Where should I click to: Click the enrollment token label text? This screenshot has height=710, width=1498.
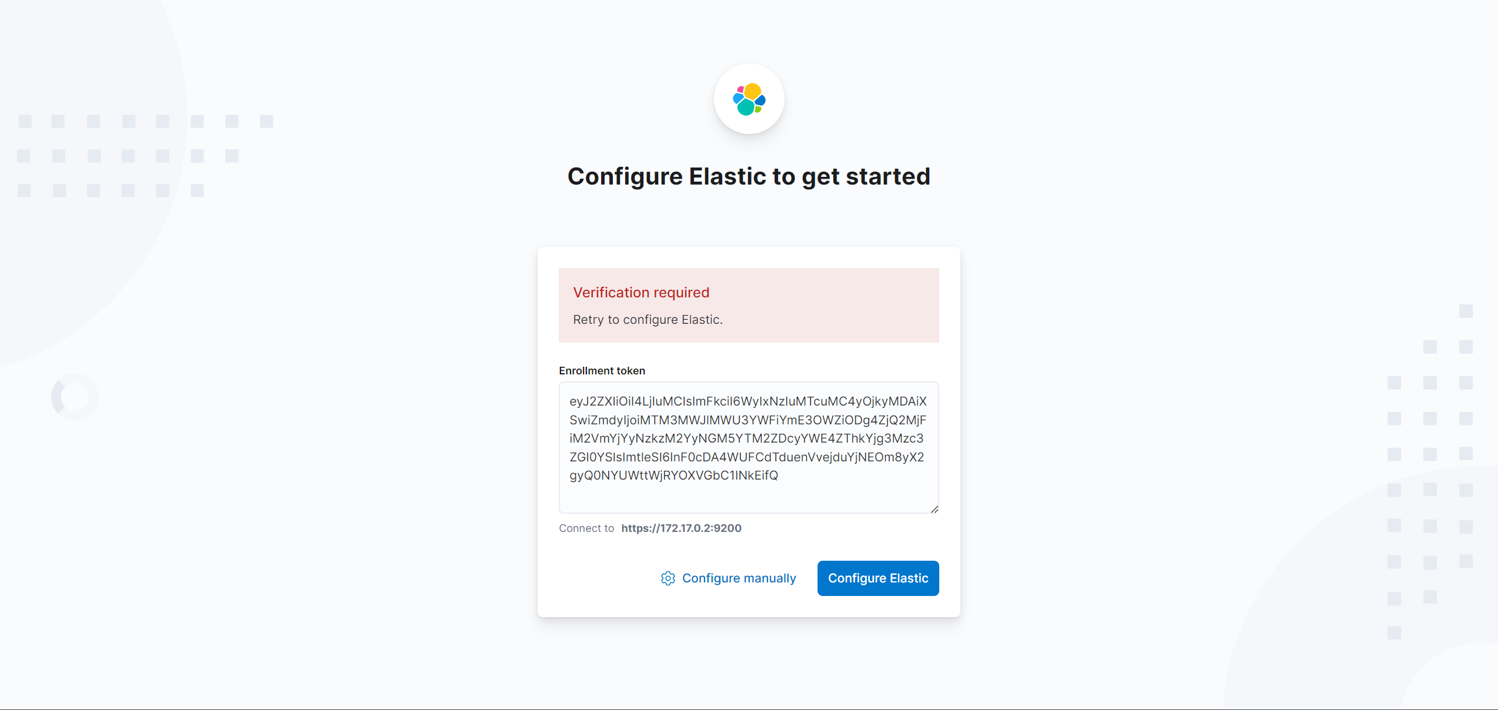(x=602, y=370)
